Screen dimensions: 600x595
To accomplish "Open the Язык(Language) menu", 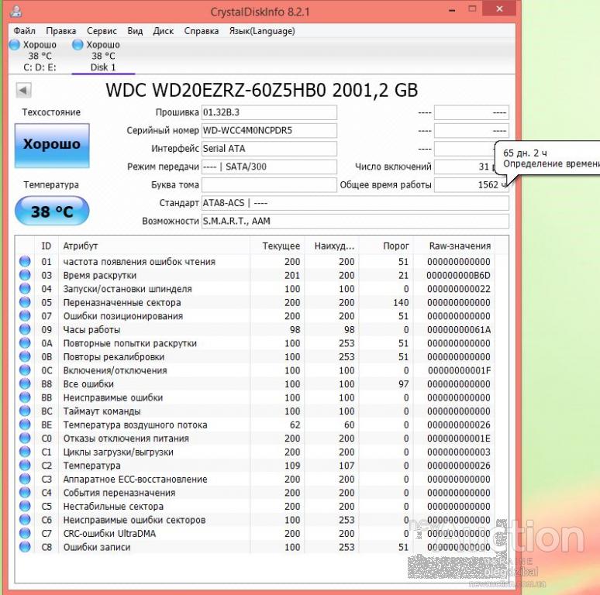I will pyautogui.click(x=262, y=31).
